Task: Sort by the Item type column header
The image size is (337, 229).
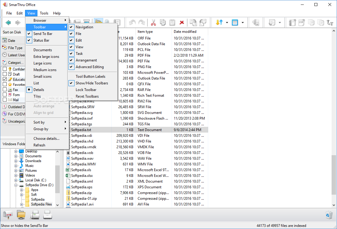Action: coord(154,32)
